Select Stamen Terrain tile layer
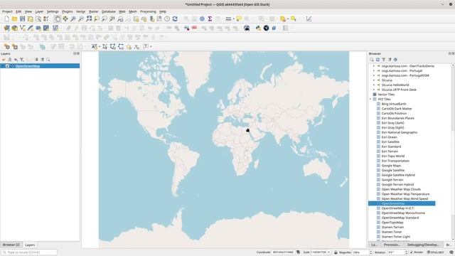This screenshot has height=256, width=455. point(392,228)
